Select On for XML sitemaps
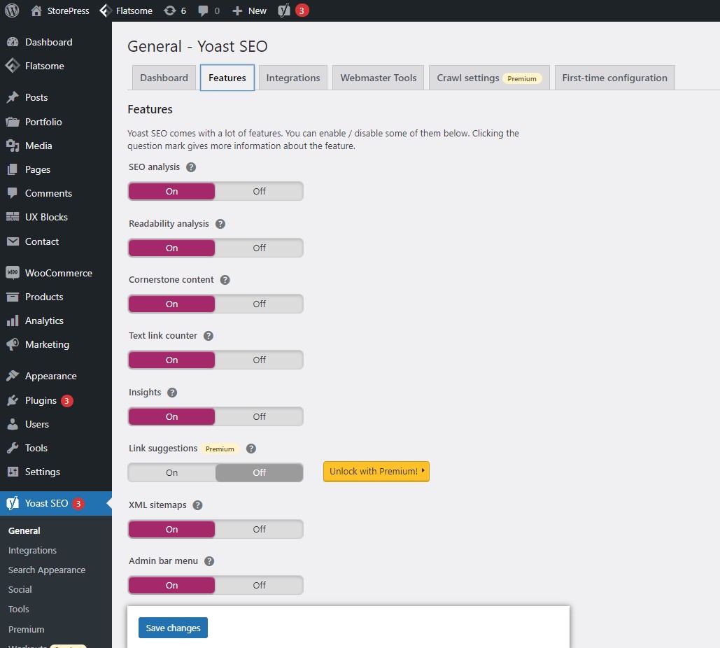Screen dimensions: 720x648 tap(171, 529)
